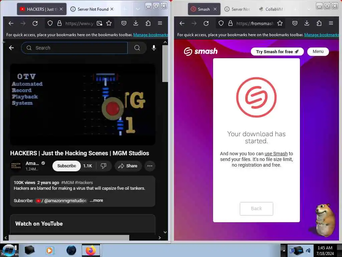Image resolution: width=342 pixels, height=257 pixels.
Task: Toggle picture-in-picture icon in left address bar
Action: pyautogui.click(x=100, y=23)
